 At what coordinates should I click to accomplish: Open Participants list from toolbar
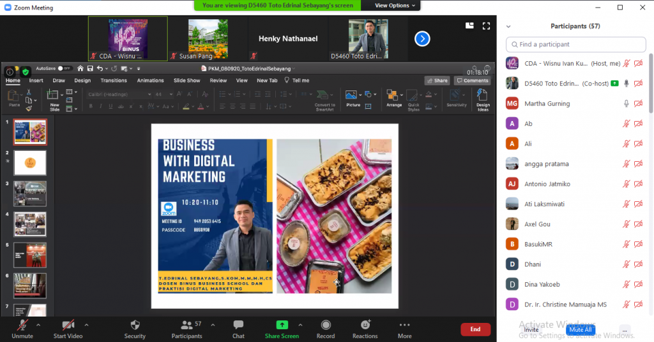186,325
